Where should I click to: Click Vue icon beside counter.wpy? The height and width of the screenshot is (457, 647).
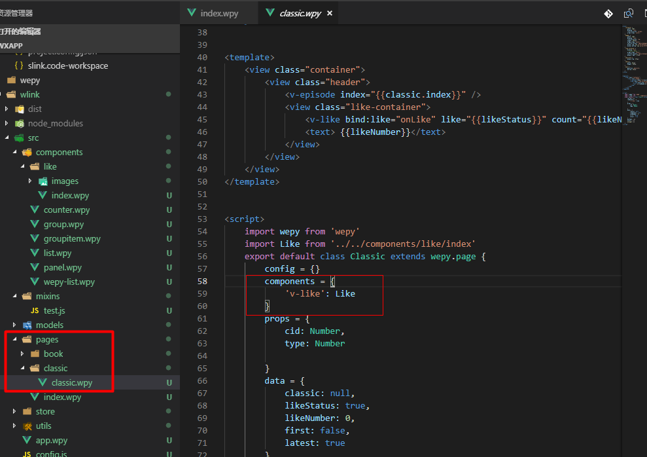coord(35,210)
